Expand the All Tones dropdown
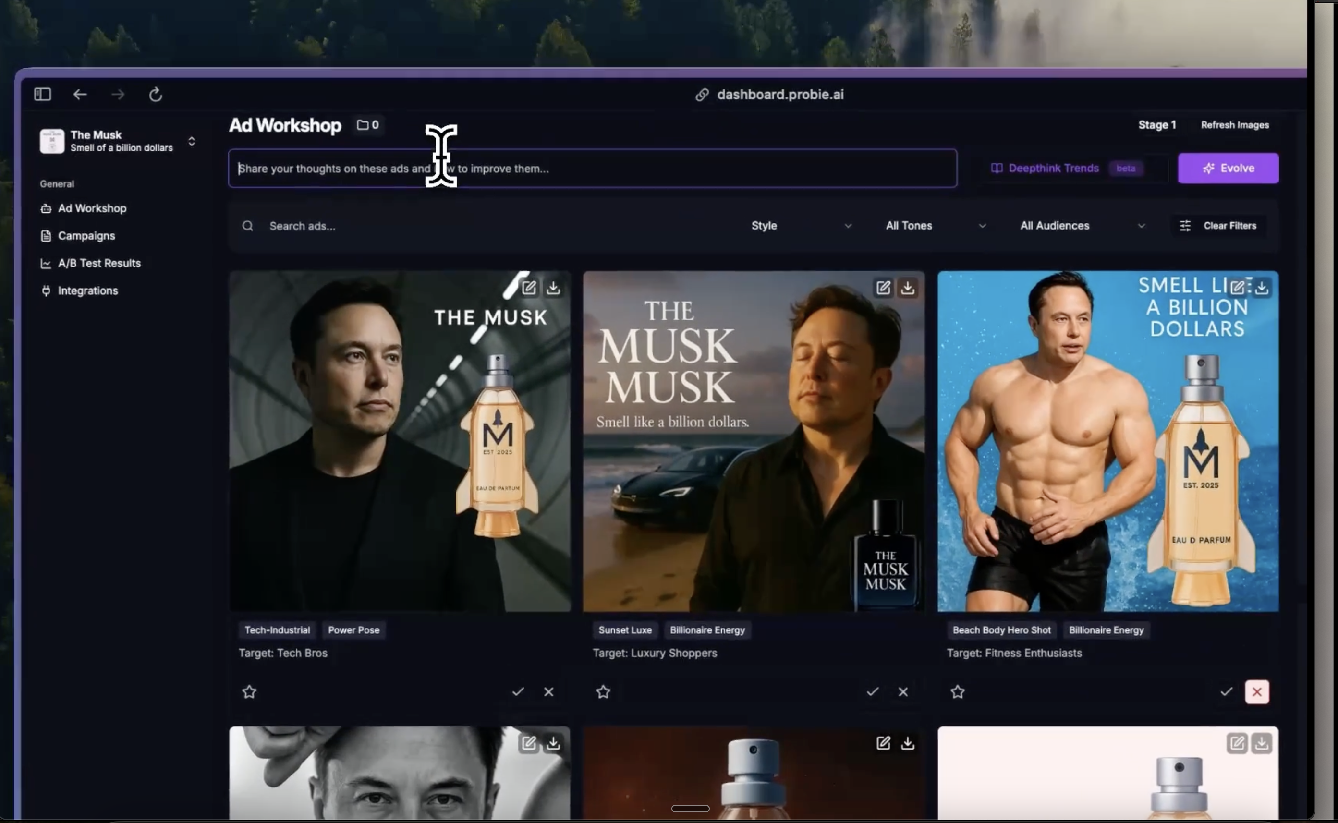1338x823 pixels. (935, 225)
